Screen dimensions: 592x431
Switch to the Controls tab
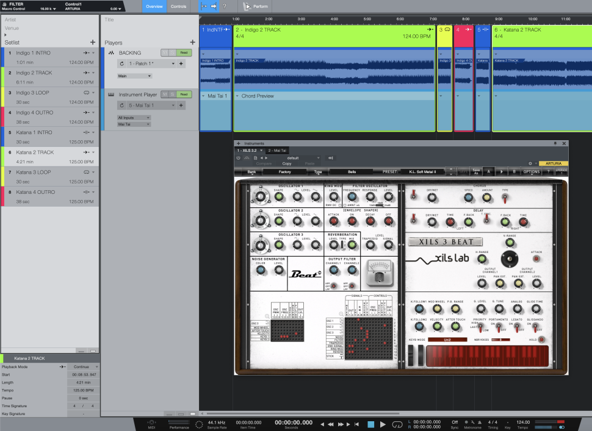tap(179, 7)
